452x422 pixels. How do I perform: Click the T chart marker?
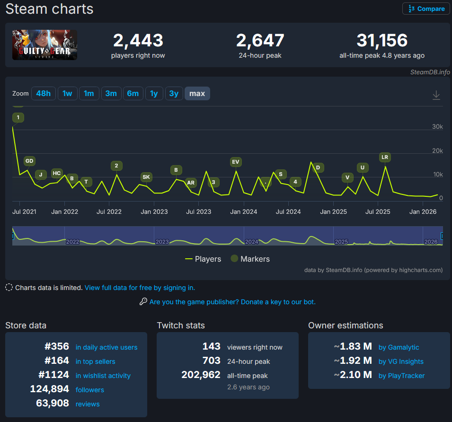[x=86, y=182]
